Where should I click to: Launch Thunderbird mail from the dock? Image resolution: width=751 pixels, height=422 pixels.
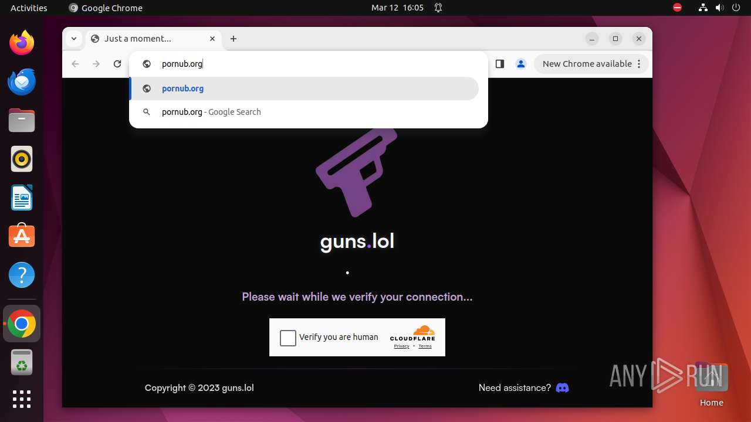[22, 81]
